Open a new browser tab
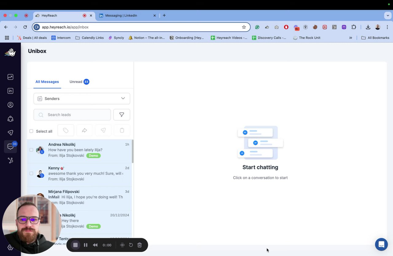 tap(164, 15)
